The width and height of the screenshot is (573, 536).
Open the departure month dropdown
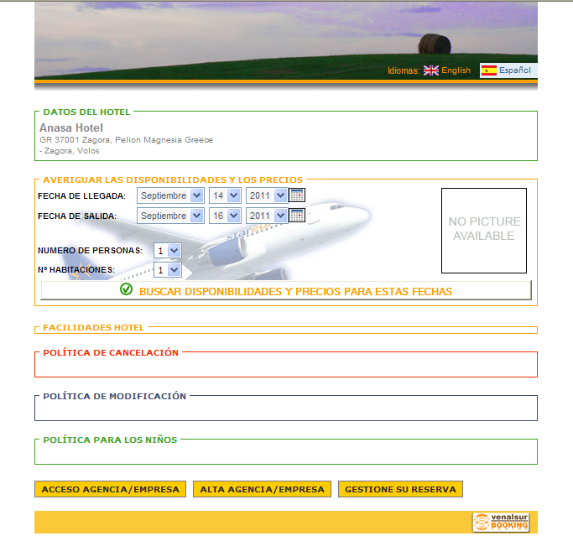(x=171, y=216)
